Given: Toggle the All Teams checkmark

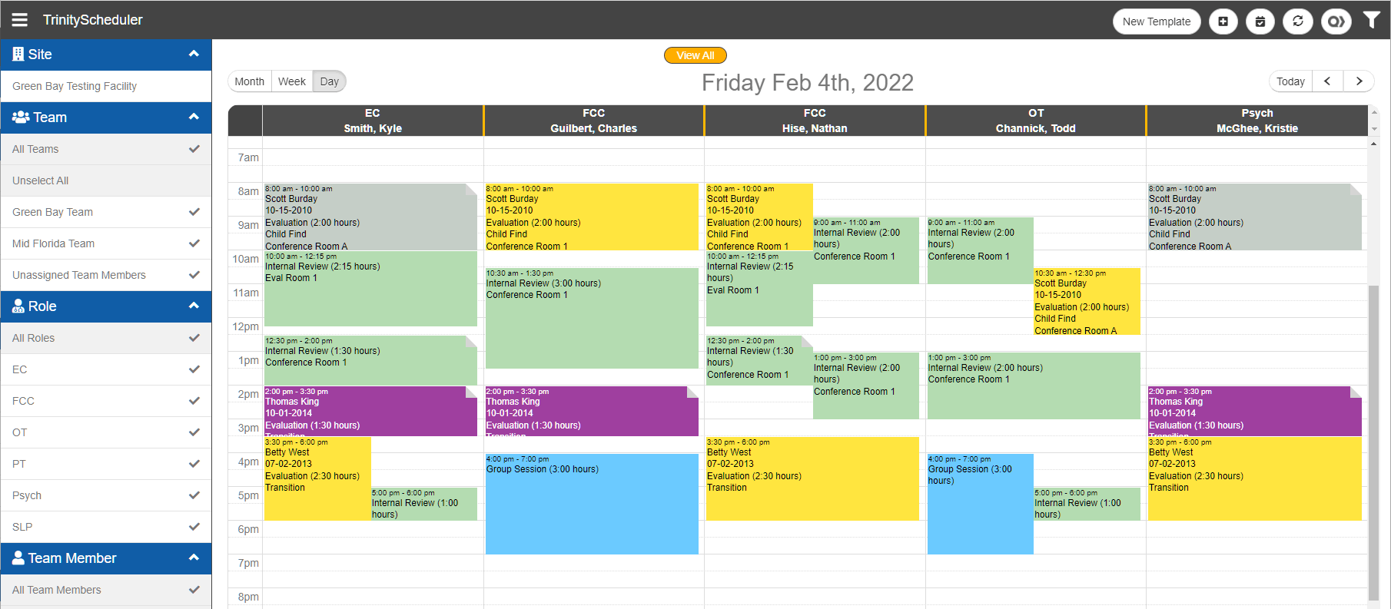Looking at the screenshot, I should coord(194,149).
